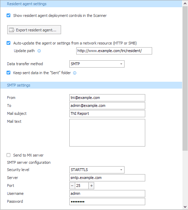Click the scrollbar down arrow
Screen dimensions: 188x210
pyautogui.click(x=185, y=207)
